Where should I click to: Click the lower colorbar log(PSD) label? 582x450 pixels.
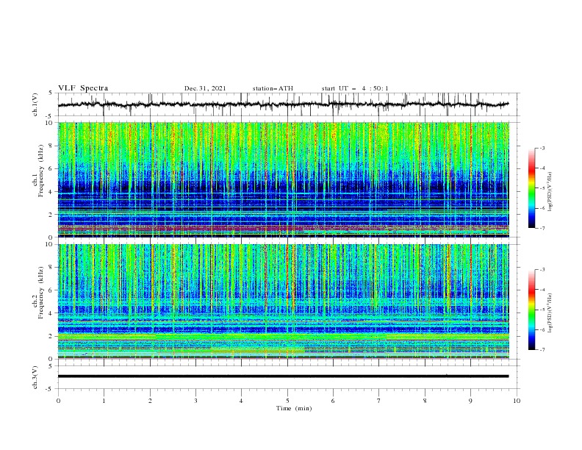[x=550, y=313]
